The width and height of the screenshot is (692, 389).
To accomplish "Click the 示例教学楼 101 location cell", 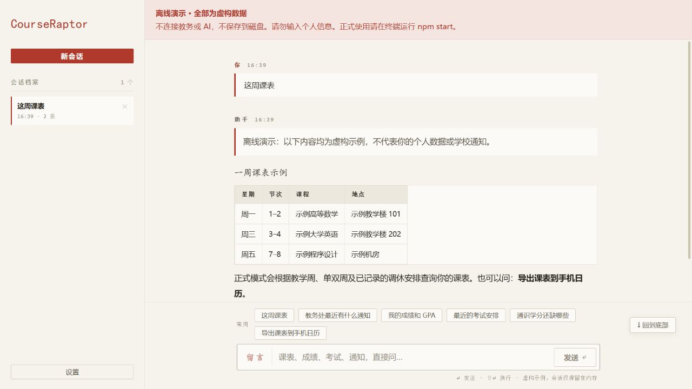I will [376, 214].
